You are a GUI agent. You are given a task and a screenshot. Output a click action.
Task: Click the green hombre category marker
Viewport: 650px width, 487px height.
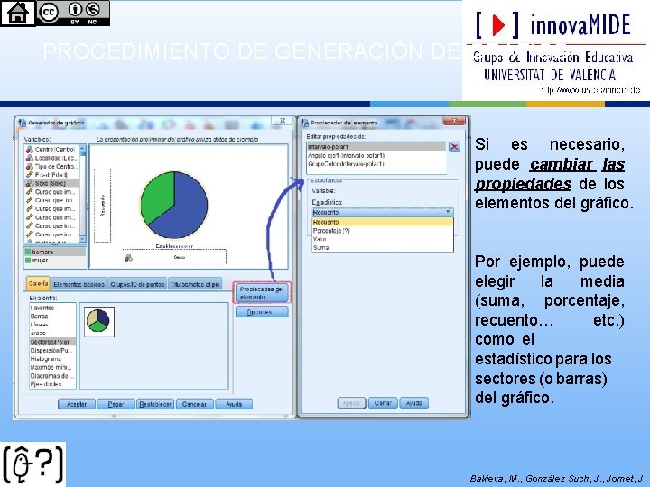point(28,252)
